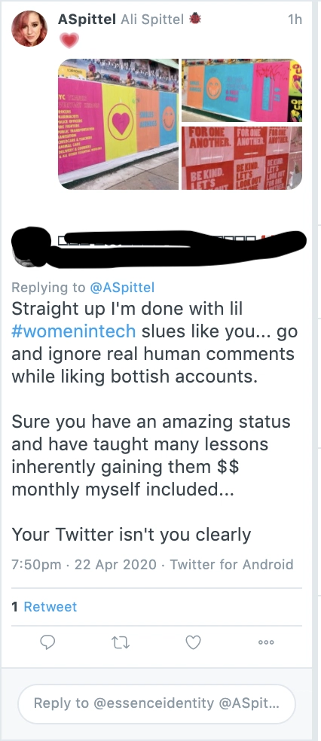
Task: Click the red heart emoji in tweet
Action: [69, 41]
